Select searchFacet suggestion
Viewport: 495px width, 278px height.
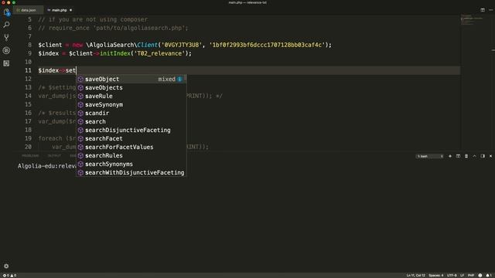click(x=131, y=139)
